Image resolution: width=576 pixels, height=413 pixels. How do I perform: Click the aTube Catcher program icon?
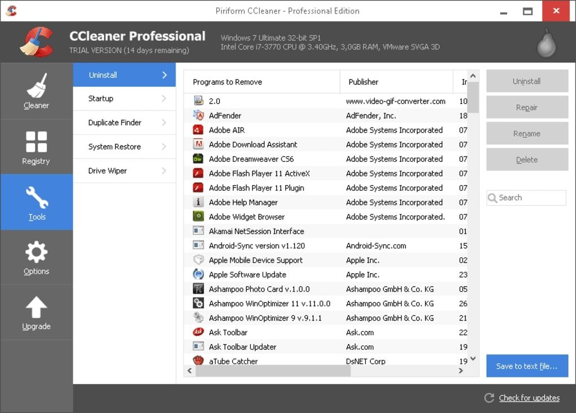pyautogui.click(x=199, y=361)
